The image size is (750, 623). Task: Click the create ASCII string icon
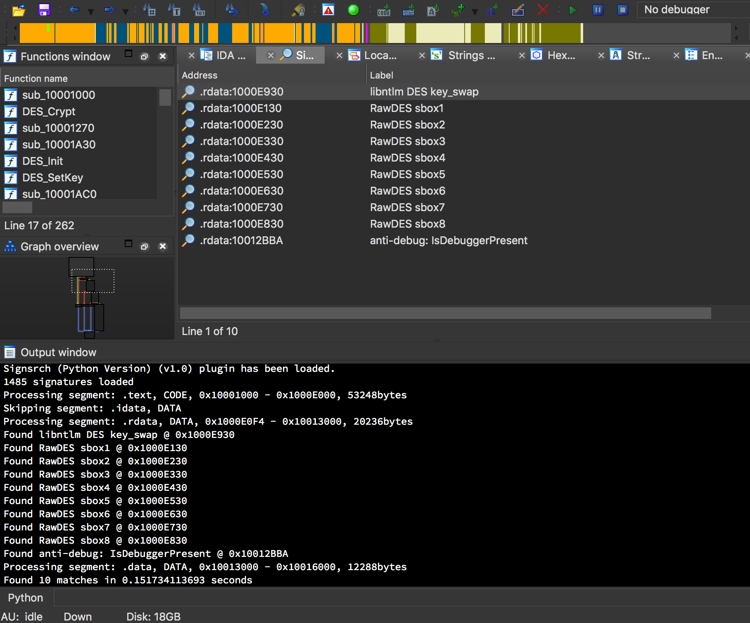coord(433,10)
